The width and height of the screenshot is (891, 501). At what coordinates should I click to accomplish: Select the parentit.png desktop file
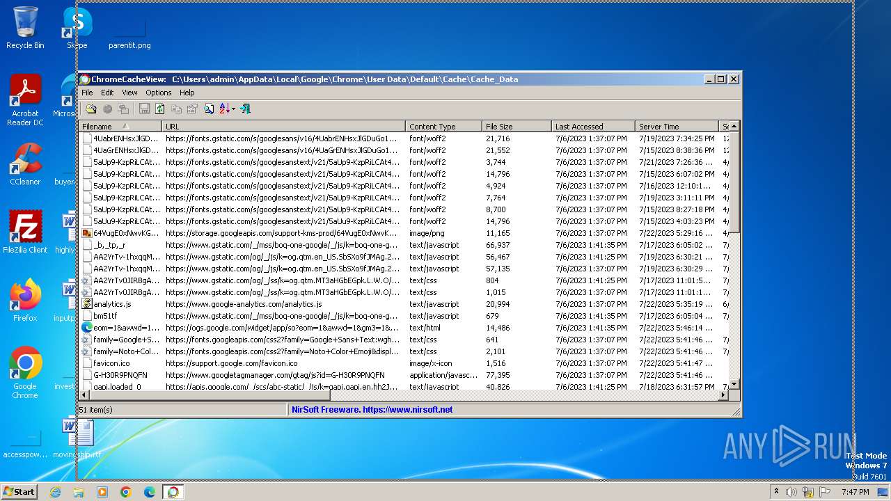[129, 35]
